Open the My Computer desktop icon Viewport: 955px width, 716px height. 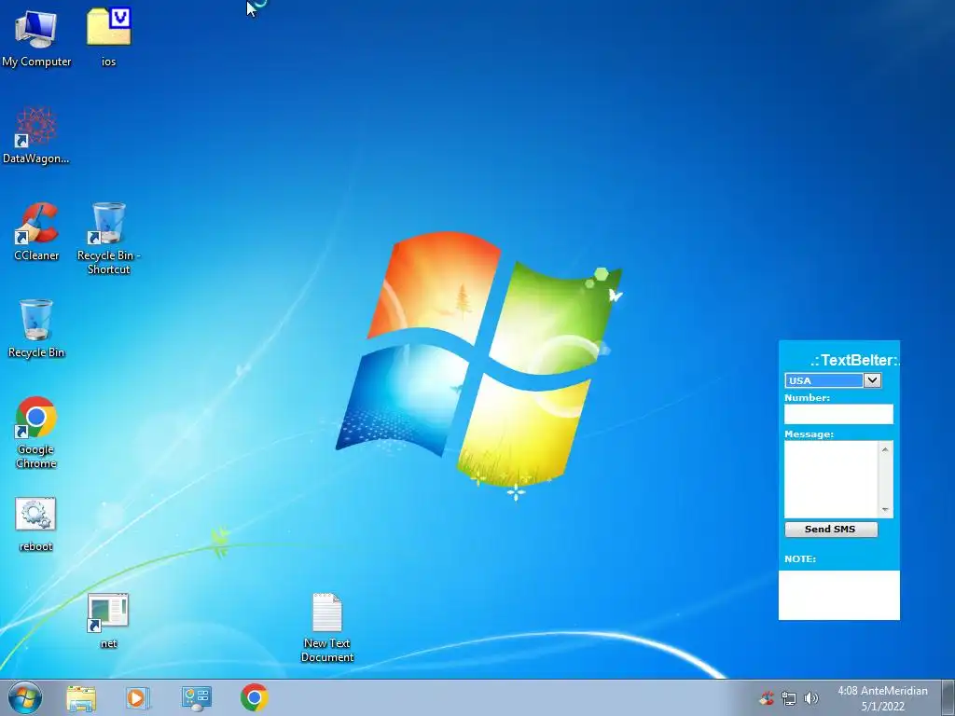click(36, 37)
